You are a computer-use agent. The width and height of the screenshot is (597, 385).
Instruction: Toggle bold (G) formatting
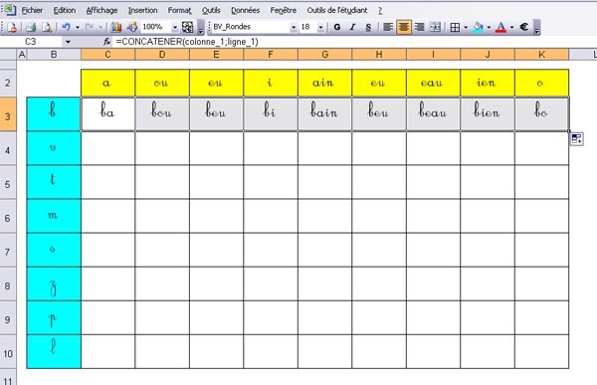(337, 27)
